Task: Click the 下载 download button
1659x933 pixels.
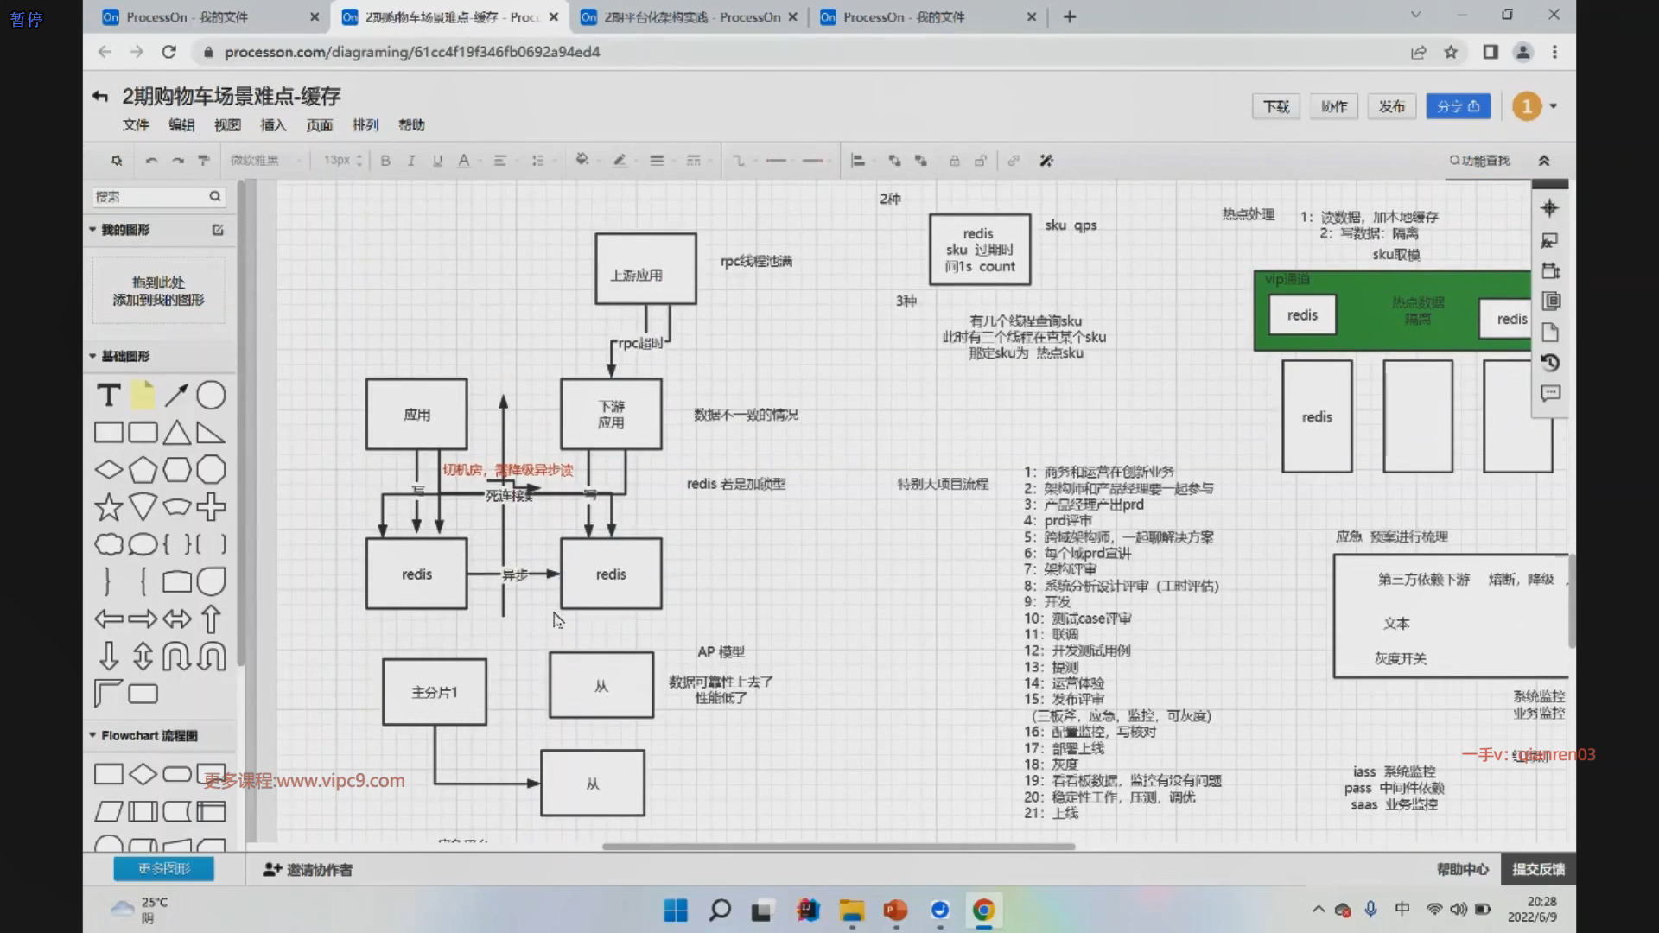Action: click(1275, 106)
